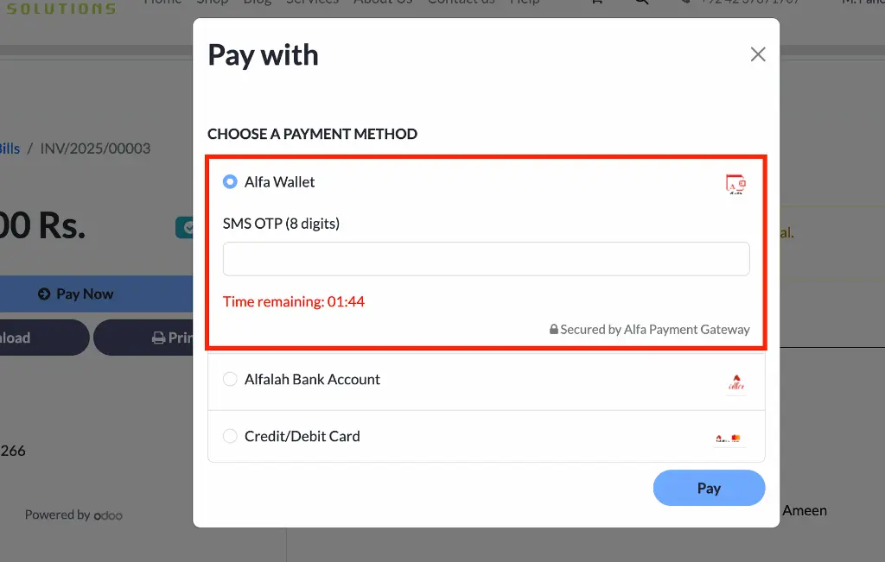Screen dimensions: 885x562
Task: Click the arrow icon on Pay Now button
Action: pos(44,294)
